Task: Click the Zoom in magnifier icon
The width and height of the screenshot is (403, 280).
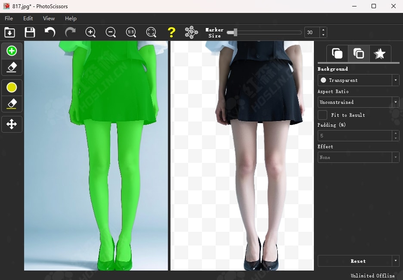Action: tap(90, 32)
